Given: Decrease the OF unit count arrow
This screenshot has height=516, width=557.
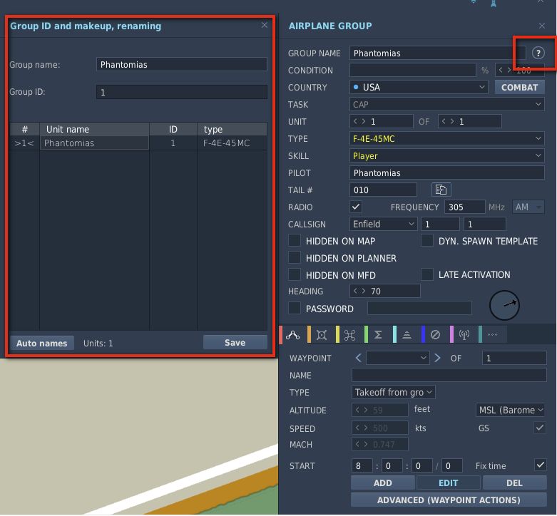Looking at the screenshot, I should (444, 121).
